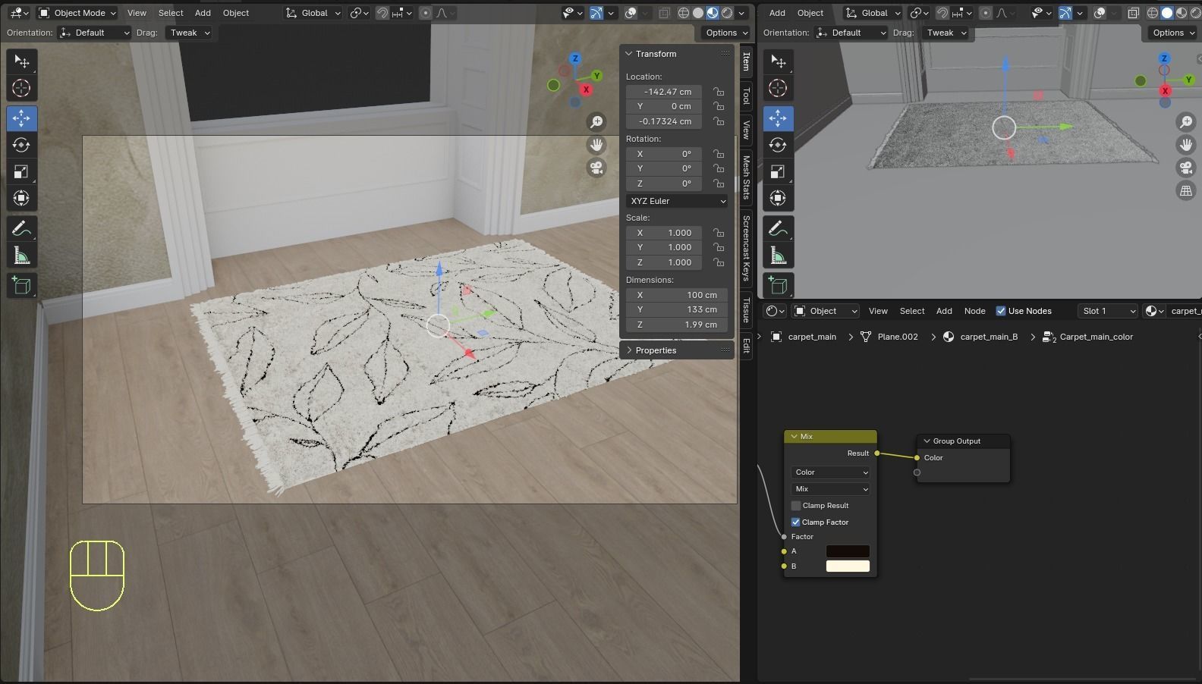Open the Object Mode dropdown
Viewport: 1202px width, 684px height.
tap(77, 13)
